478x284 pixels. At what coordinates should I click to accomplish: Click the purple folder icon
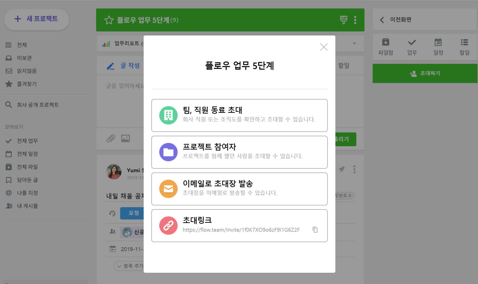tap(168, 152)
